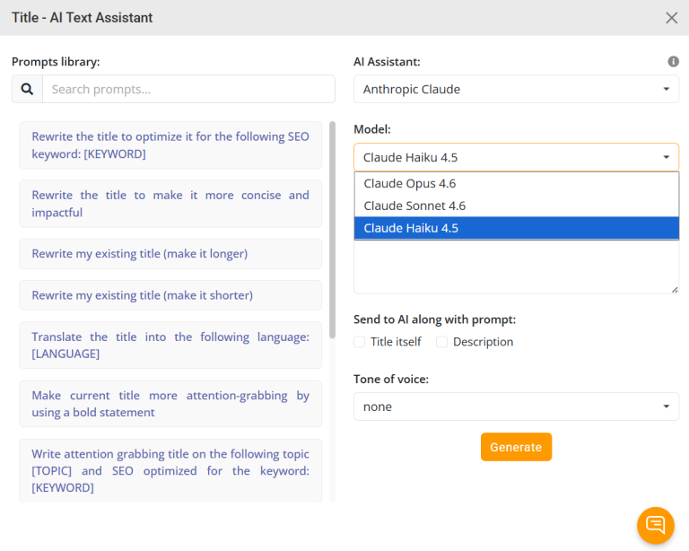Expand the Tone of voice dropdown
Screen dimensions: 689x551
(516, 407)
